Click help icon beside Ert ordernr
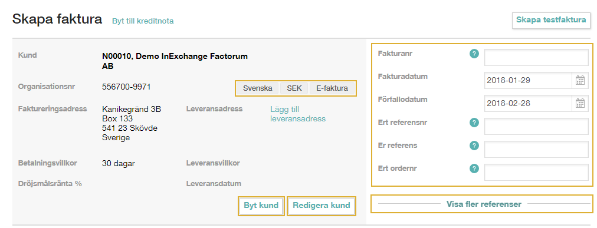 pyautogui.click(x=474, y=168)
